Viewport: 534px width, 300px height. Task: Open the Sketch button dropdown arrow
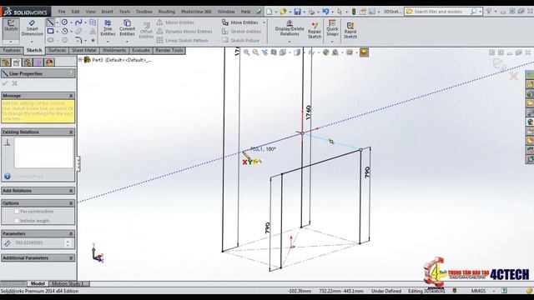[11, 42]
